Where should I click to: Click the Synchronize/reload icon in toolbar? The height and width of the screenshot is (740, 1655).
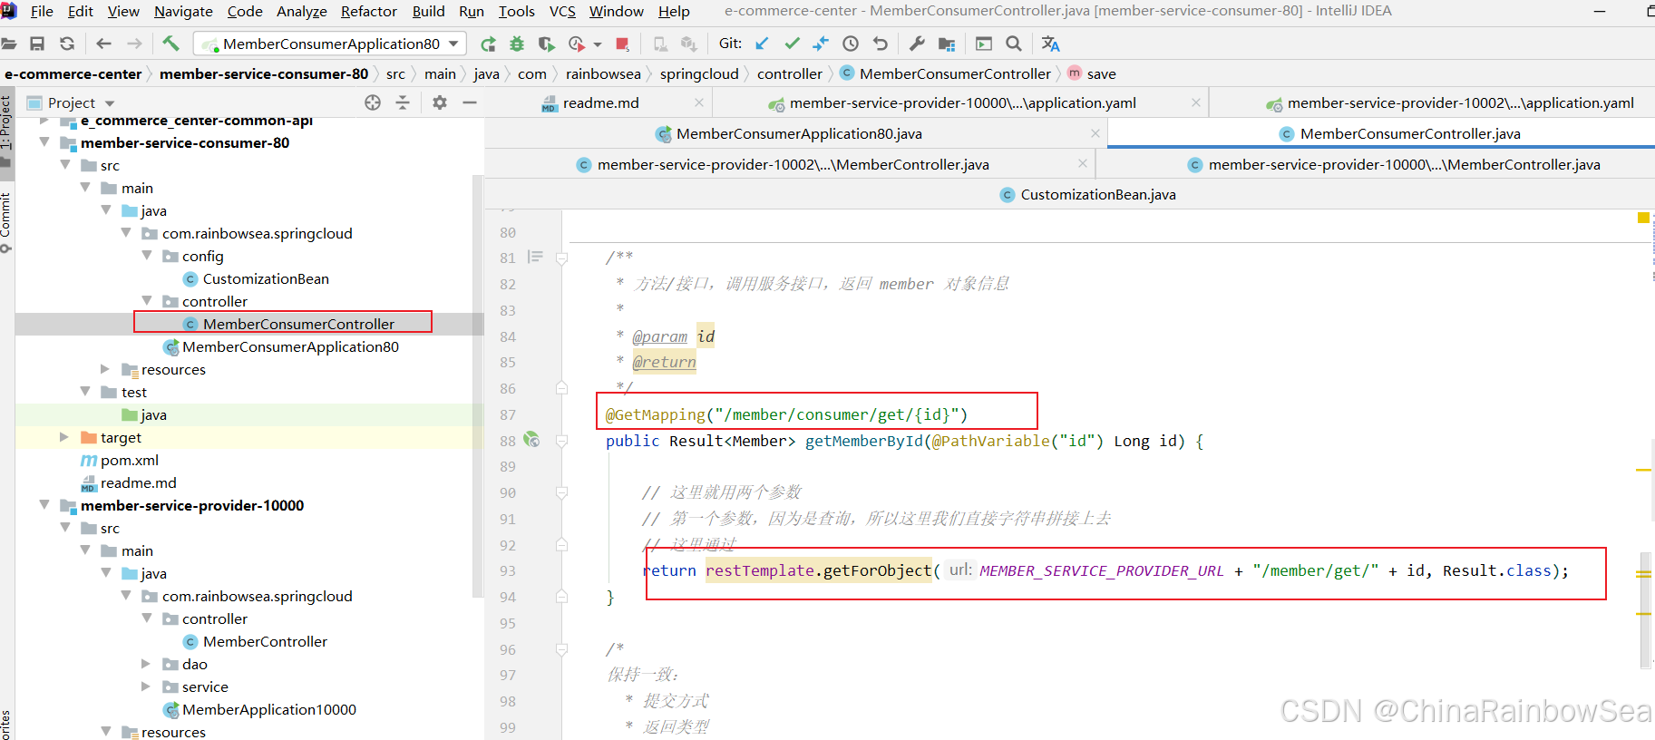67,44
